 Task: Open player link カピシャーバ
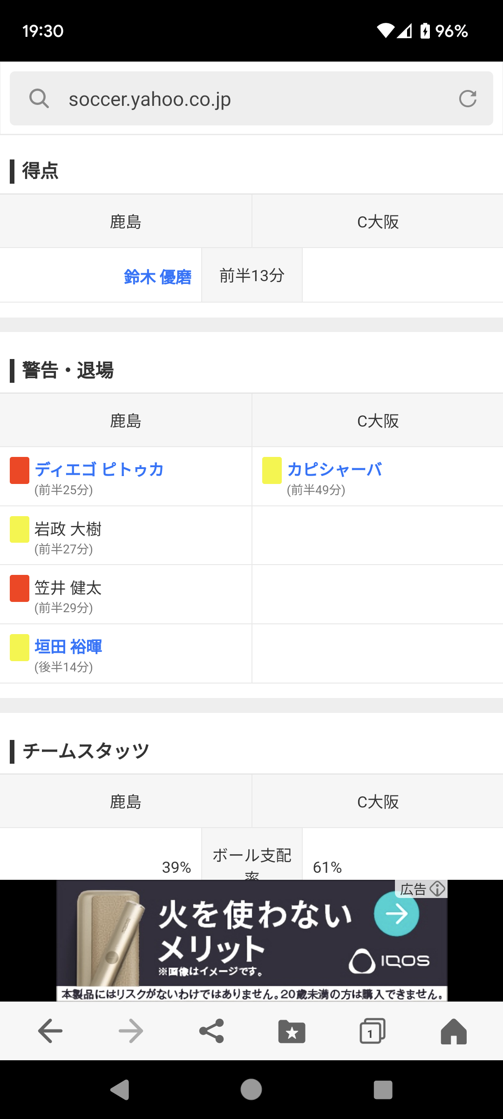334,469
